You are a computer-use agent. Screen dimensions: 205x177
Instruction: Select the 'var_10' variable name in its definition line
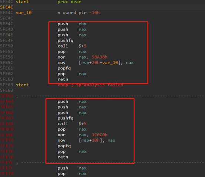pyautogui.click(x=24, y=13)
